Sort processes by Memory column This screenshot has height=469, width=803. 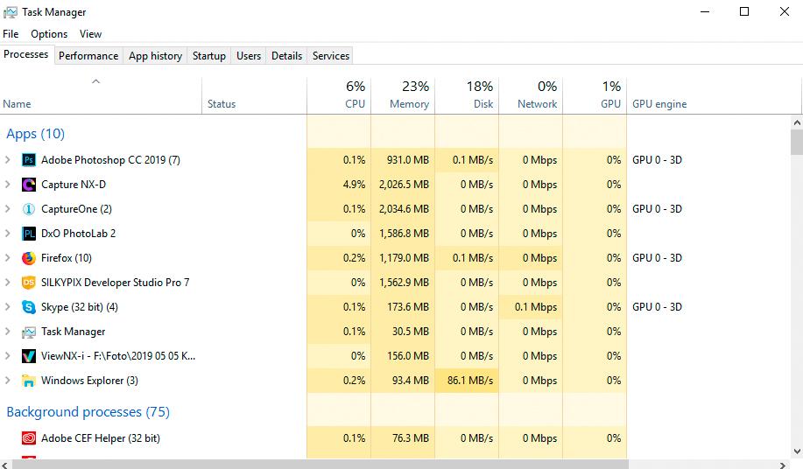pos(403,95)
